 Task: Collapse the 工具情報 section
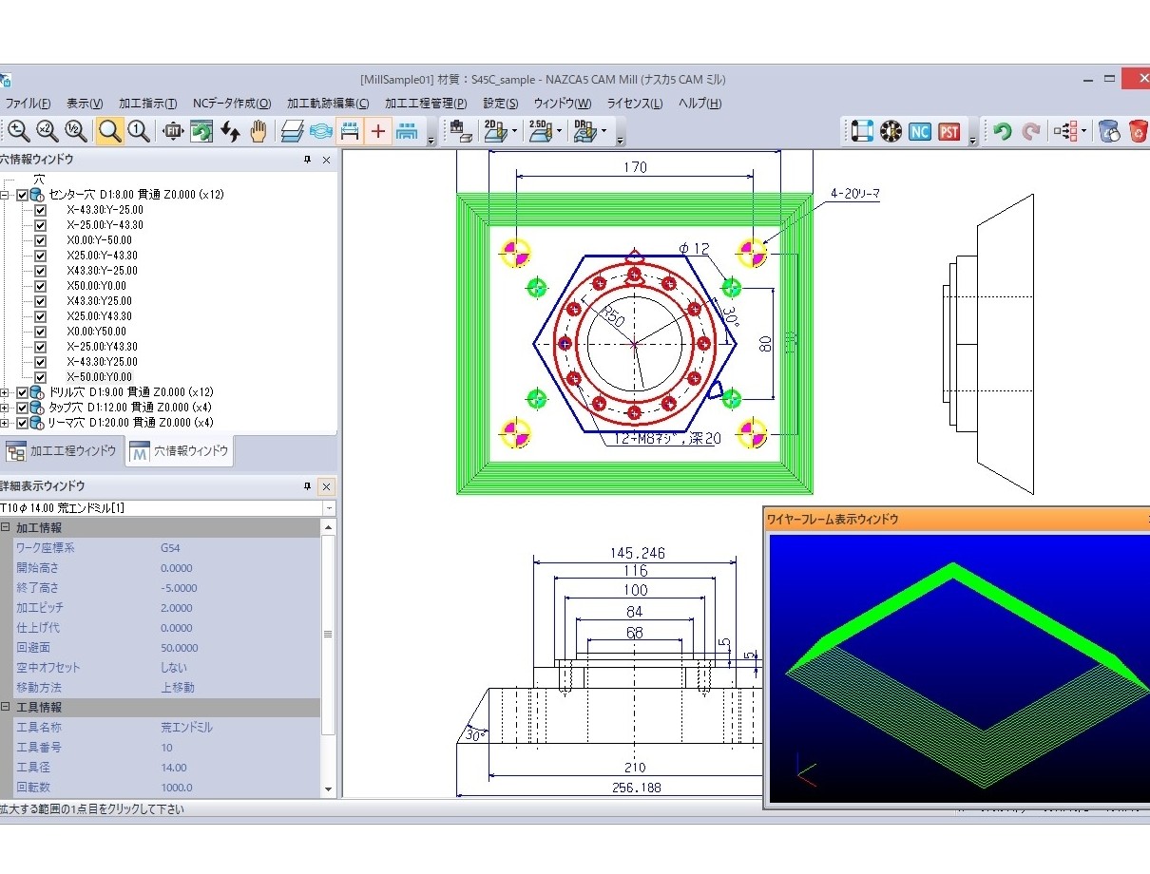[6, 708]
